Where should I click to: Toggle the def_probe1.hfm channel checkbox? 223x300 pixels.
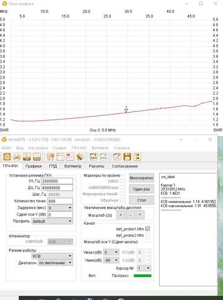pos(147,229)
